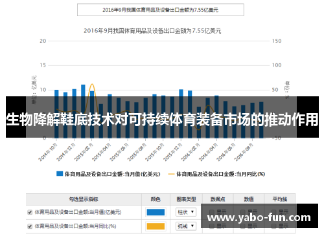Click the 数据点 column header
This screenshot has width=324, height=234.
click(x=218, y=199)
